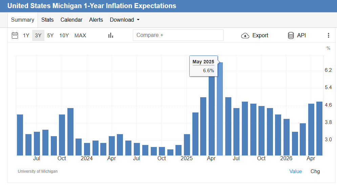
Task: Click into the Compare + input field
Action: tap(178, 35)
